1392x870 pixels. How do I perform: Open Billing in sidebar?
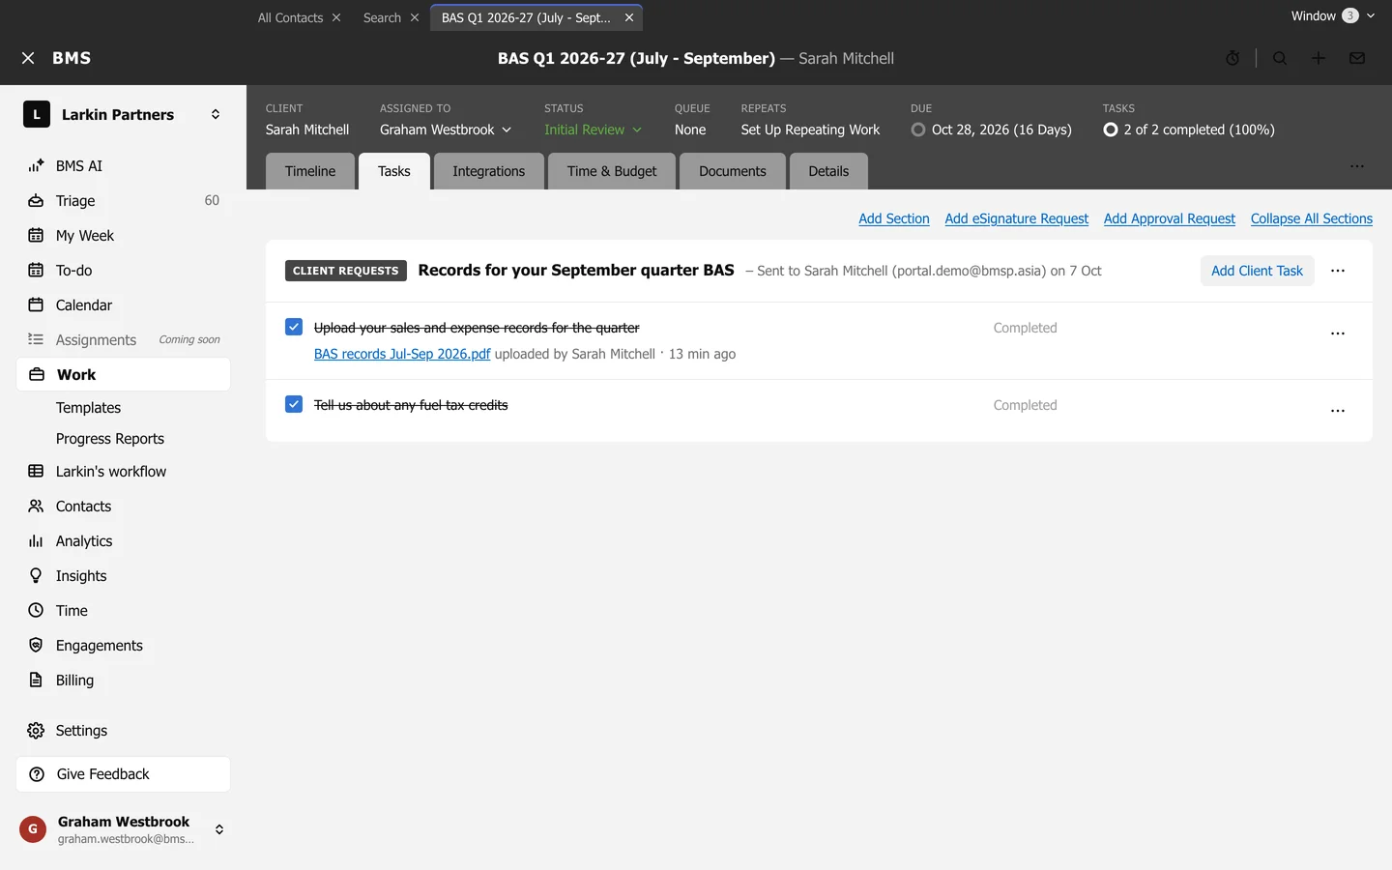pyautogui.click(x=124, y=680)
